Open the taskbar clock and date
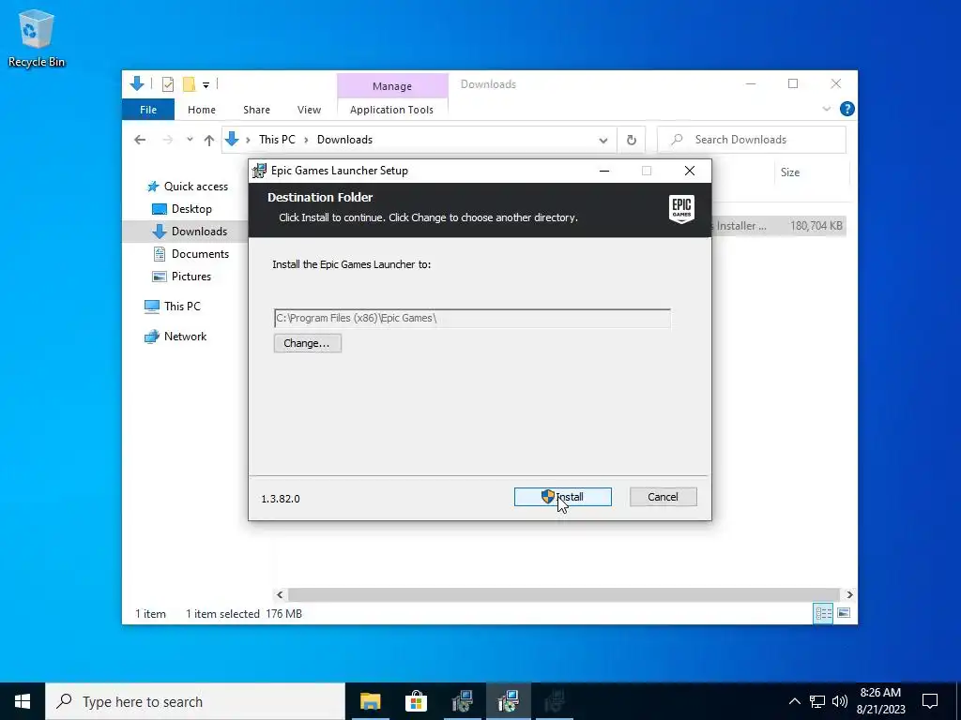 880,701
